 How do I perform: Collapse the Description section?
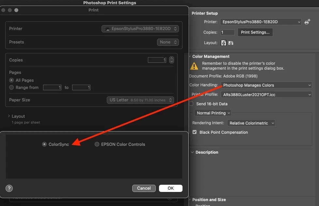coord(192,152)
